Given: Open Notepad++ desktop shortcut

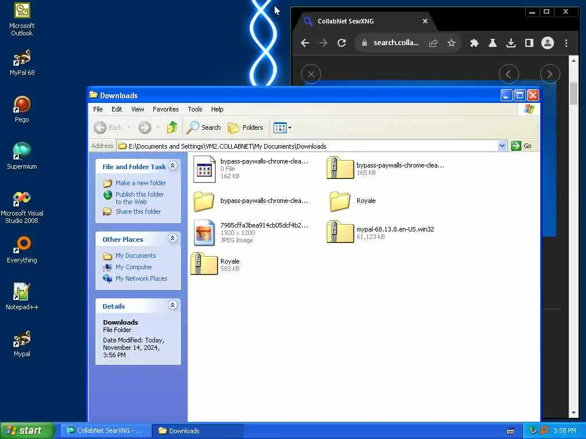Looking at the screenshot, I should click(22, 297).
